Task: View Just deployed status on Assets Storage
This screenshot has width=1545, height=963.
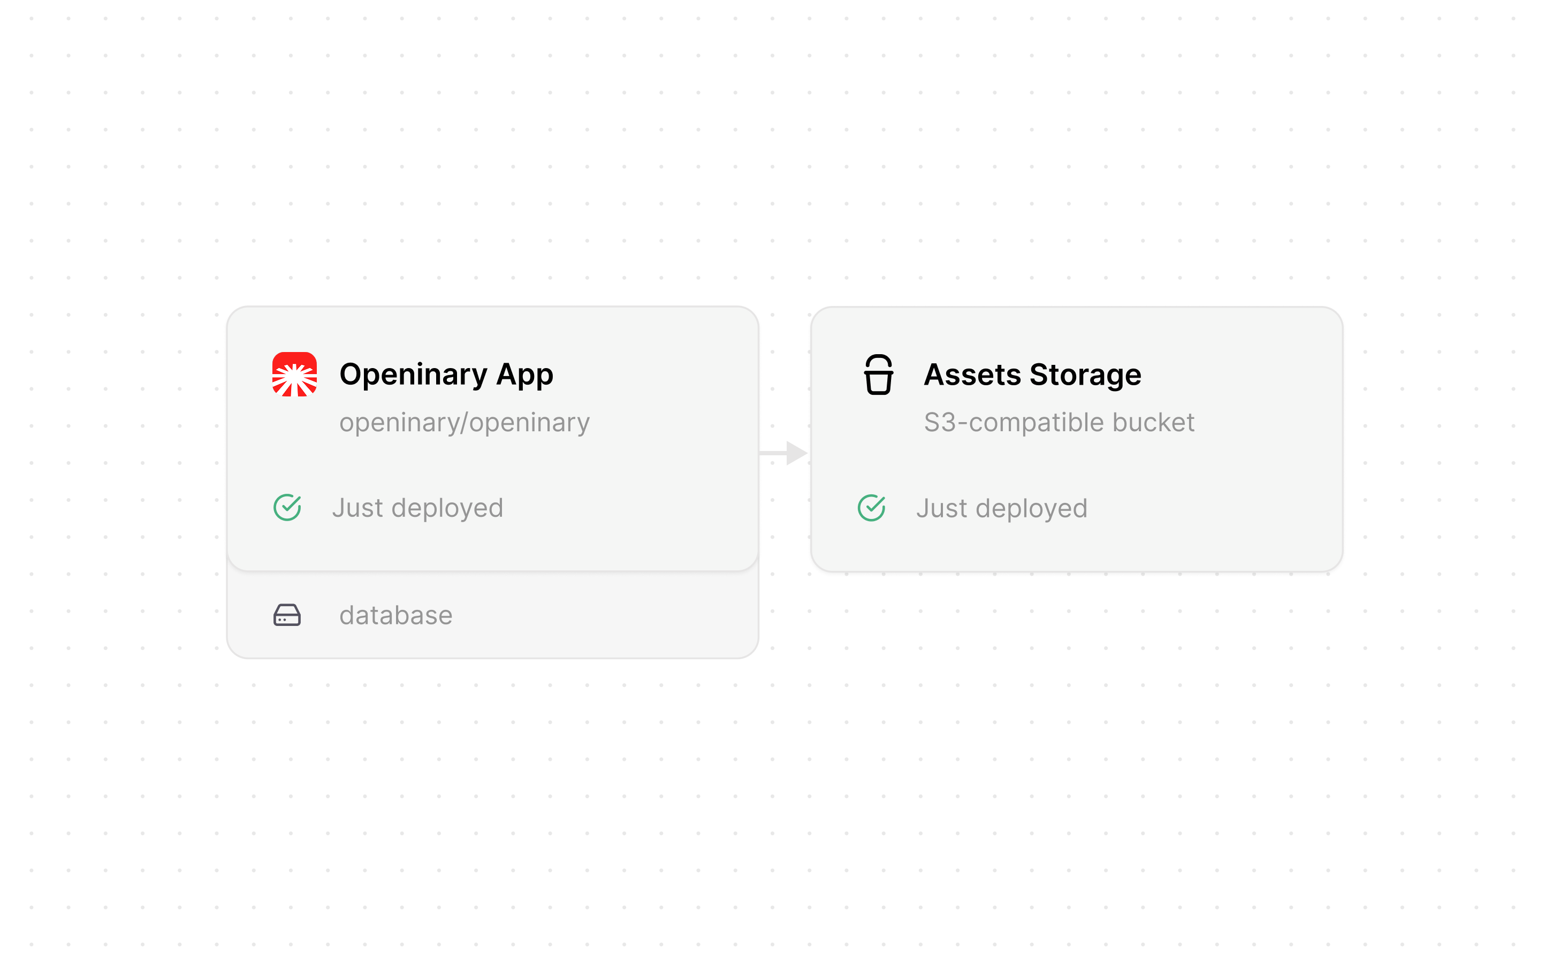Action: click(x=1001, y=509)
